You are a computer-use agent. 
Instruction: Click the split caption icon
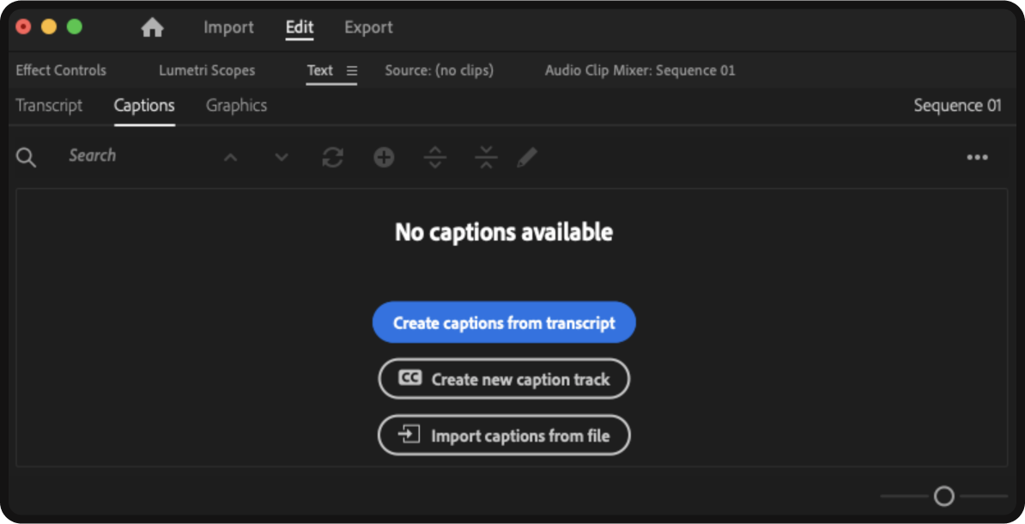(x=435, y=157)
